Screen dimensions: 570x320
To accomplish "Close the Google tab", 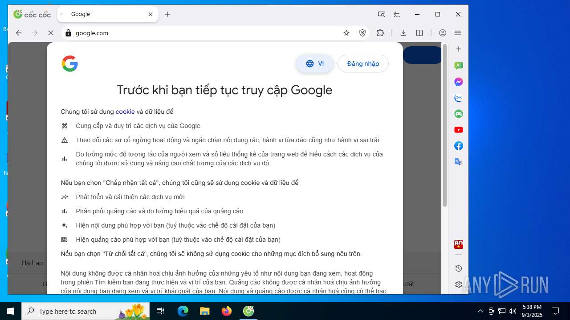I will coord(151,14).
